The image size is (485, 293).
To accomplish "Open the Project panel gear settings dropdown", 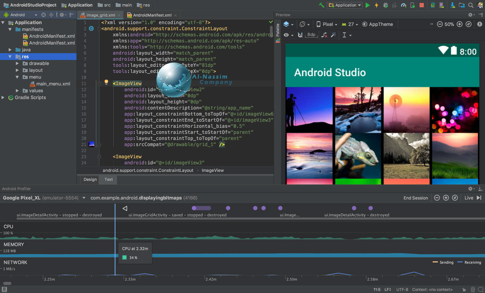I will tap(63, 15).
